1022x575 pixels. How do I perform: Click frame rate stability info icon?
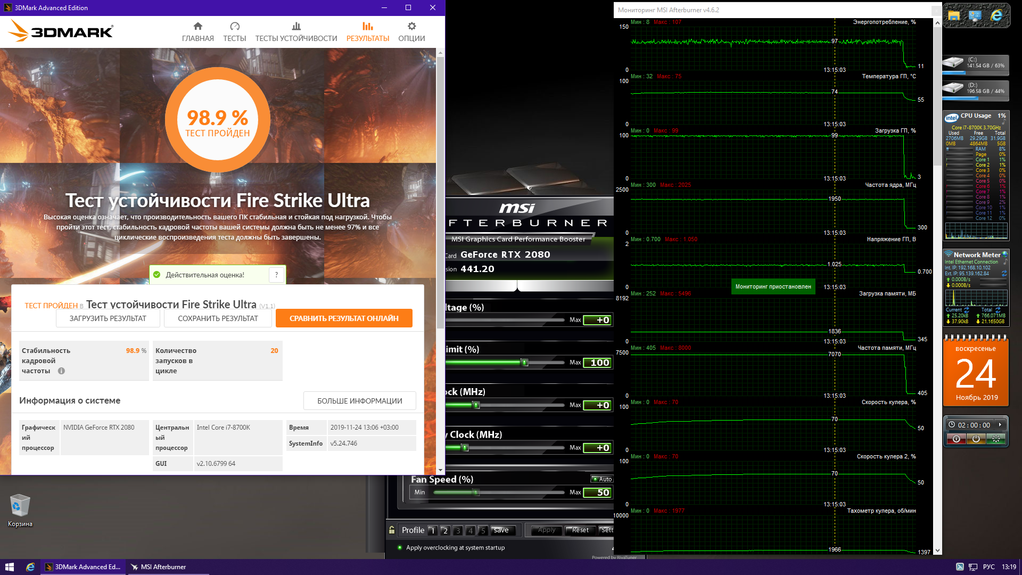(61, 371)
